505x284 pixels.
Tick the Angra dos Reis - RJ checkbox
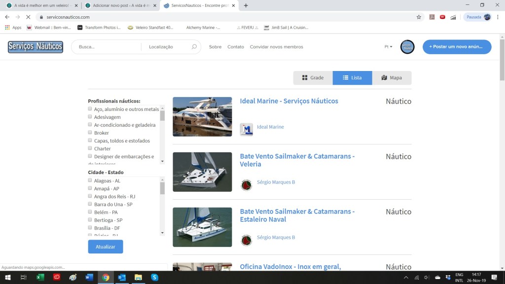(90, 196)
